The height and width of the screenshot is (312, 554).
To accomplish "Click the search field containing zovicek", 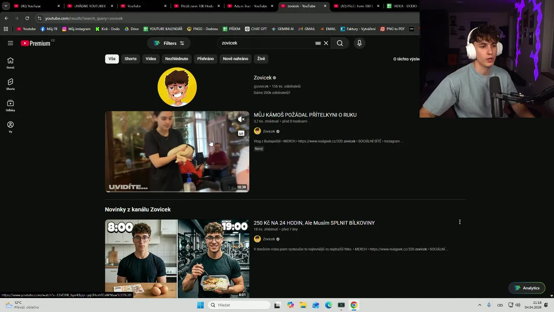I will pos(266,43).
